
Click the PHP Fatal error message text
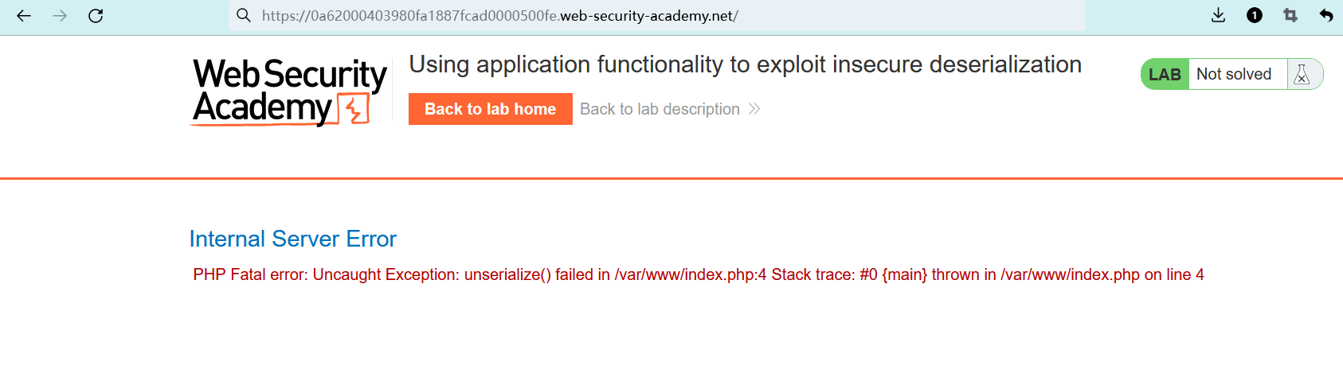698,274
